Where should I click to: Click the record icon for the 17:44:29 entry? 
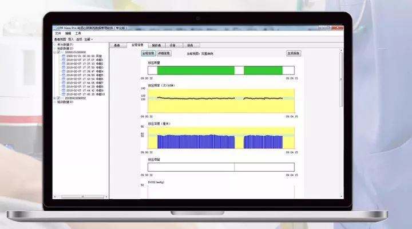point(64,86)
